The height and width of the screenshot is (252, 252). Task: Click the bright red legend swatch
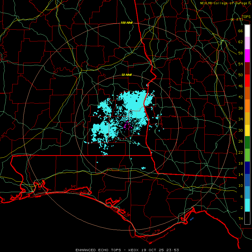pyautogui.click(x=247, y=81)
